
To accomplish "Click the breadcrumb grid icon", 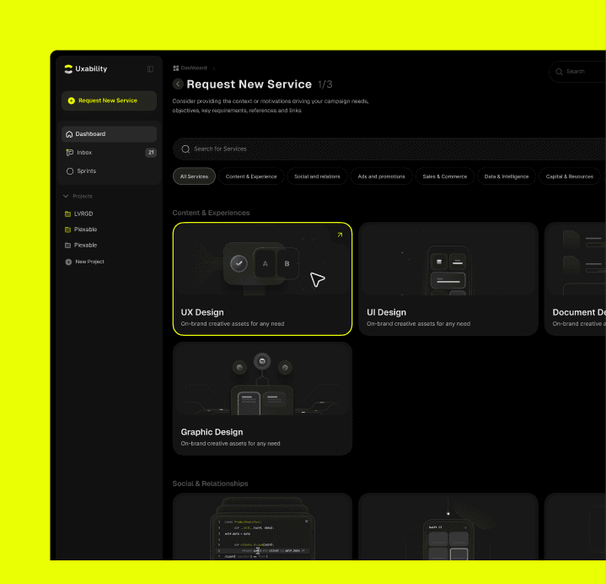I will (x=176, y=68).
